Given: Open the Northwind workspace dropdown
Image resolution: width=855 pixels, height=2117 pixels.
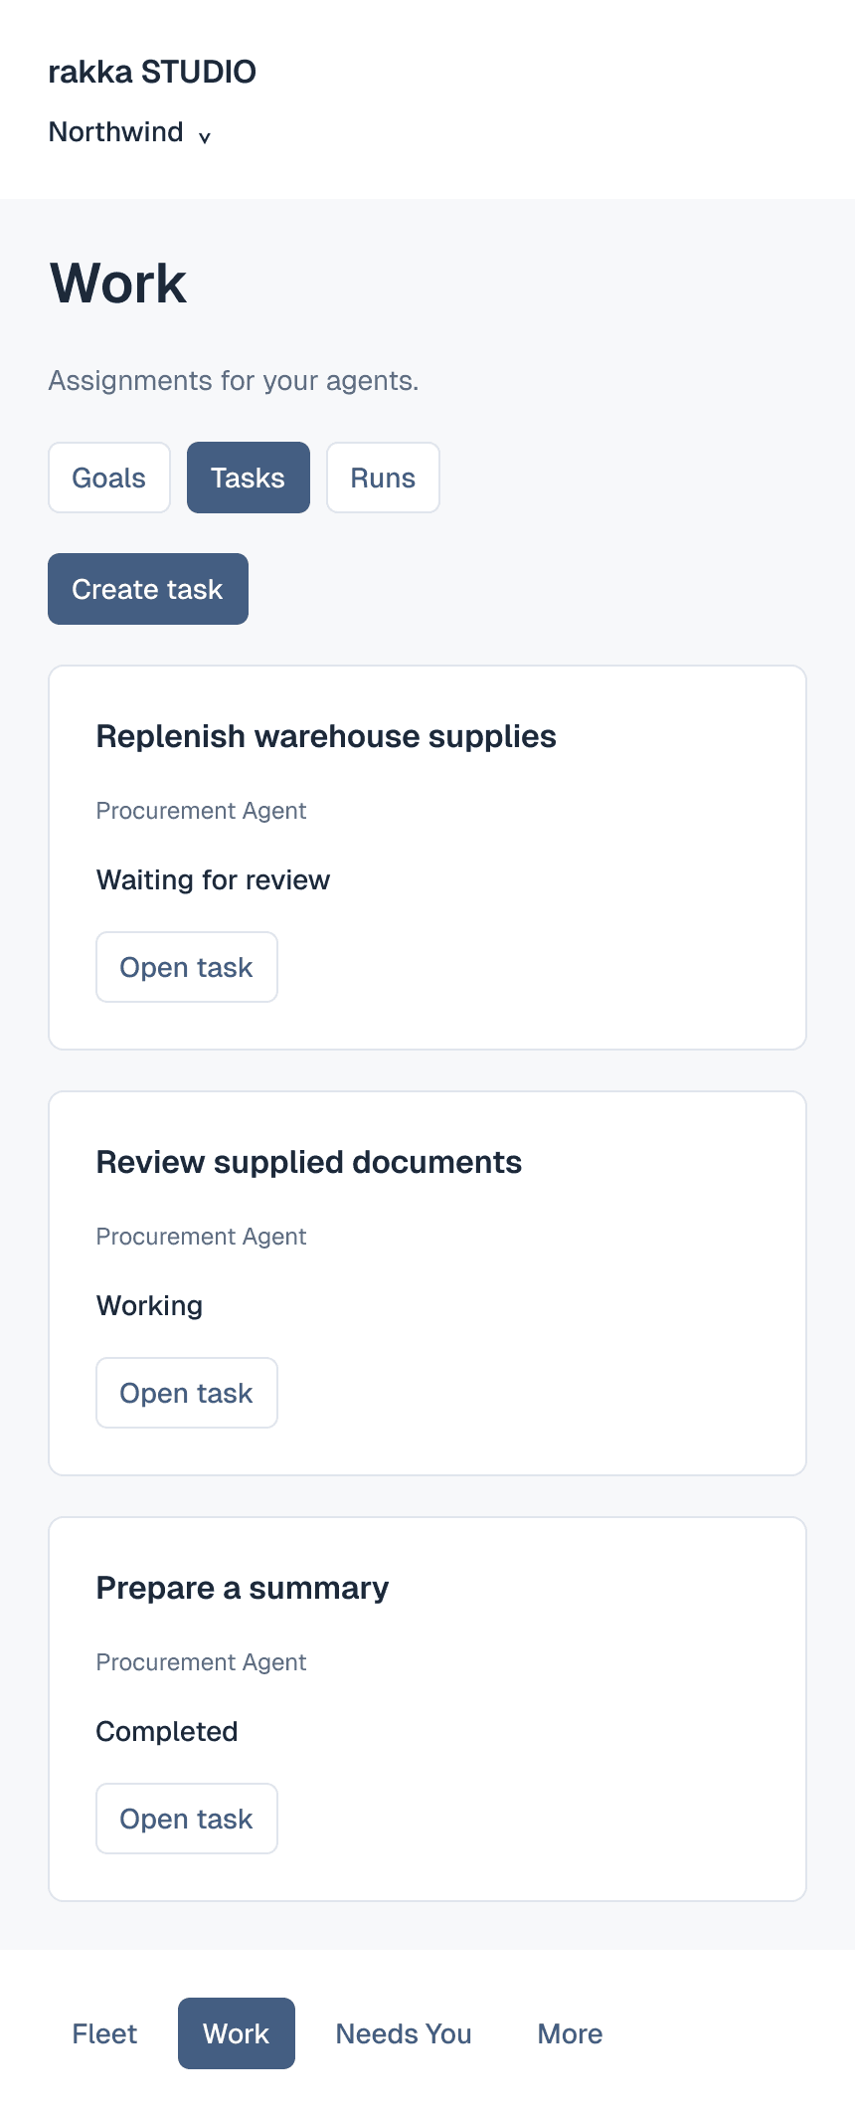Looking at the screenshot, I should pos(130,132).
